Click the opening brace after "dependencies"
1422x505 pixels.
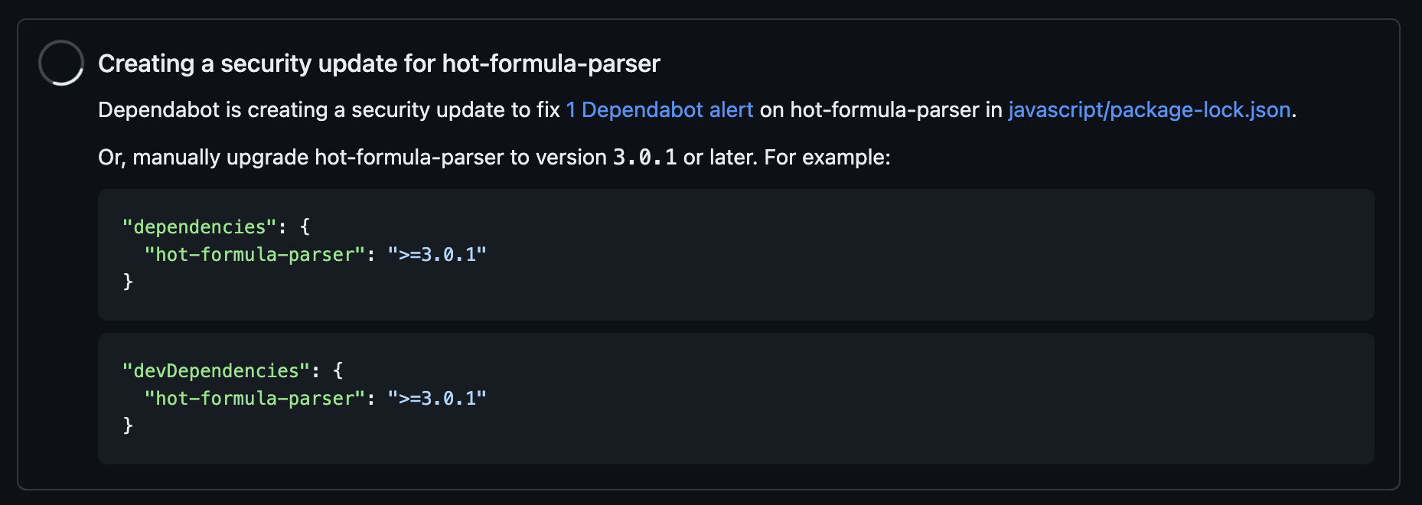click(305, 227)
